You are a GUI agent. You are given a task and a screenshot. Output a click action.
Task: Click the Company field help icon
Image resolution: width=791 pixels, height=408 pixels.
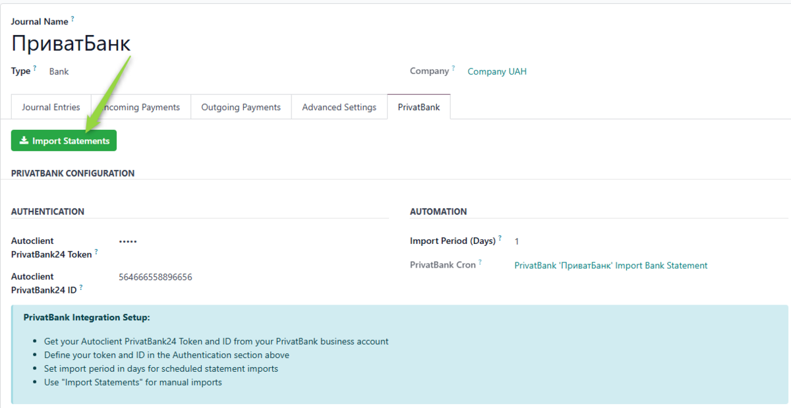click(x=454, y=68)
